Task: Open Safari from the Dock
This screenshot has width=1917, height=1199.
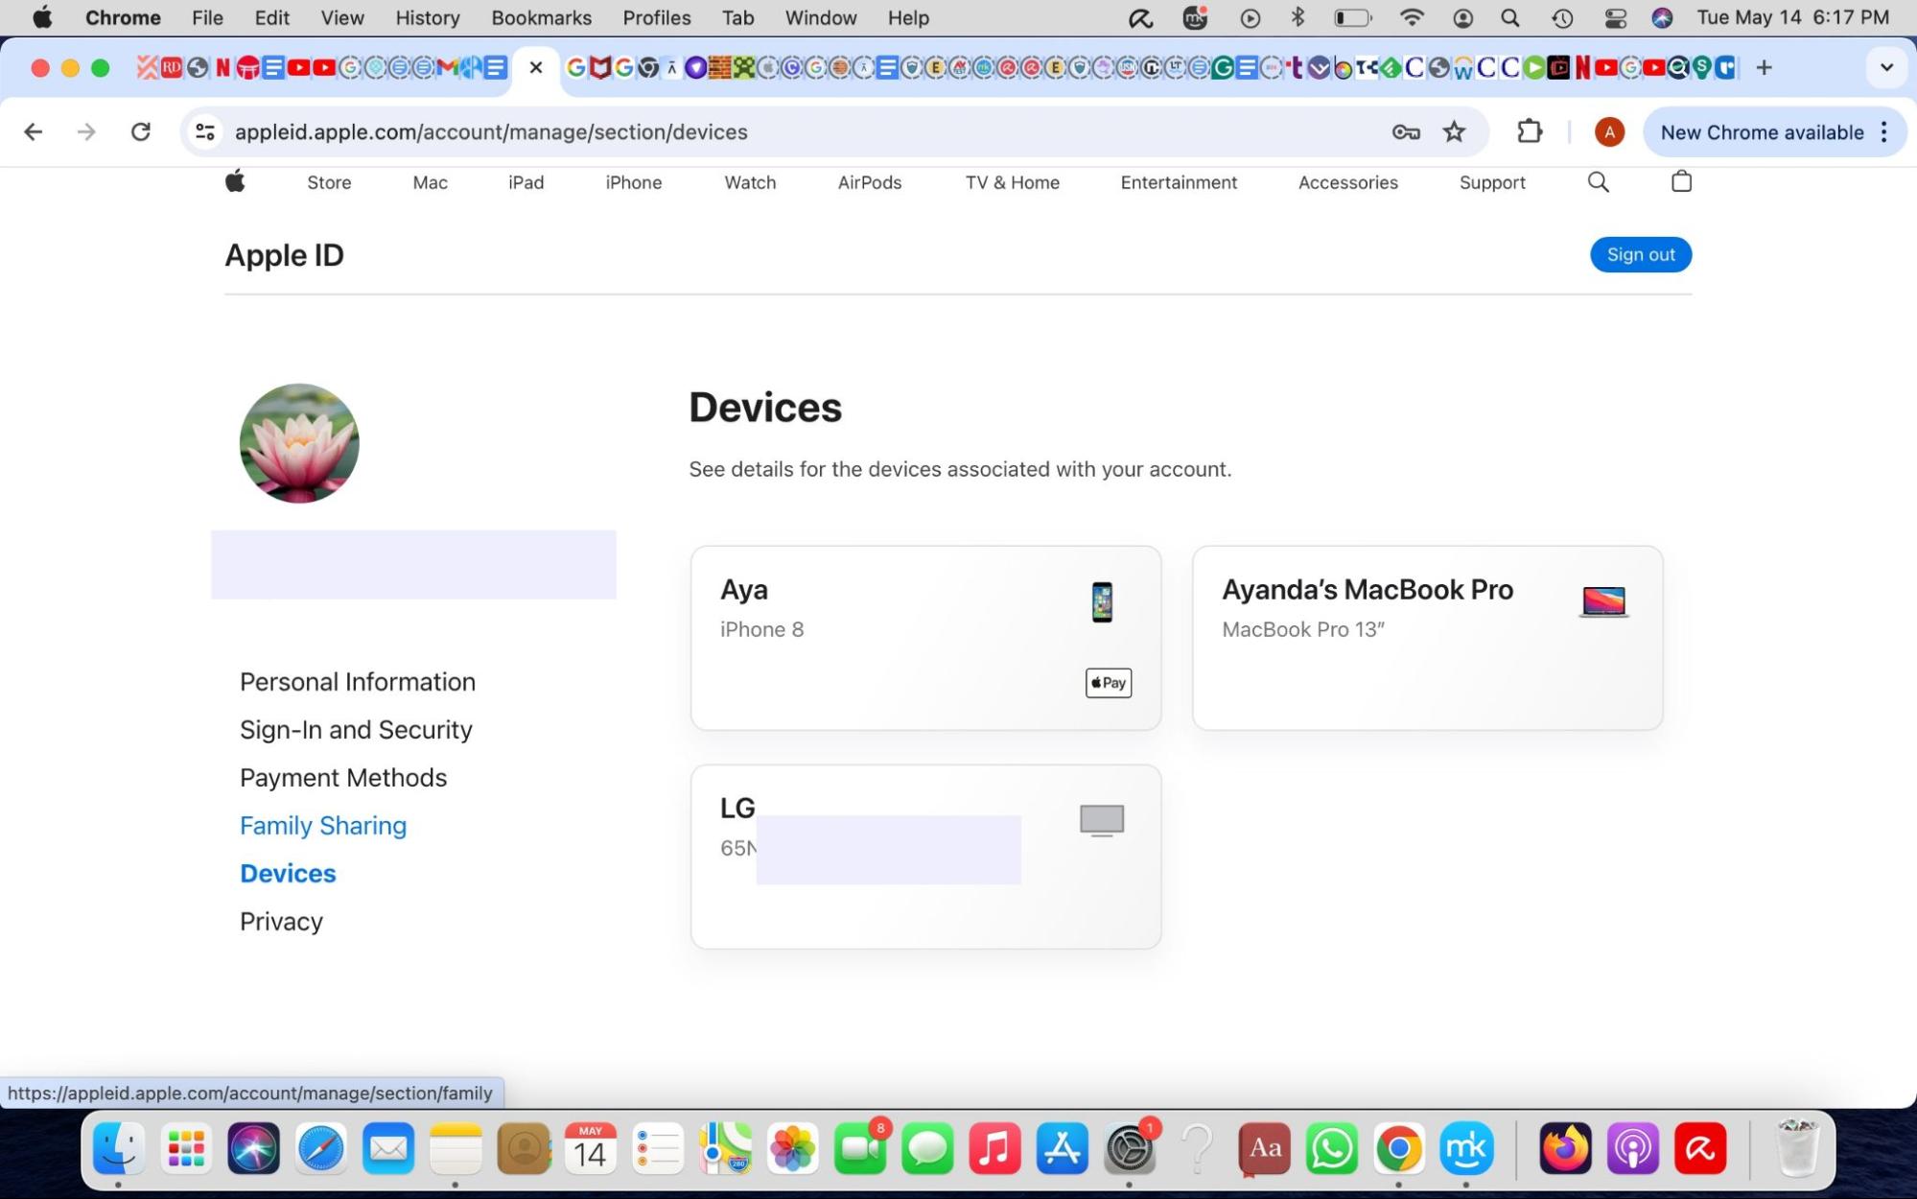Action: (321, 1148)
